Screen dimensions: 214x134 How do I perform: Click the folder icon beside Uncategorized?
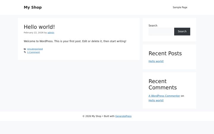(x=25, y=49)
